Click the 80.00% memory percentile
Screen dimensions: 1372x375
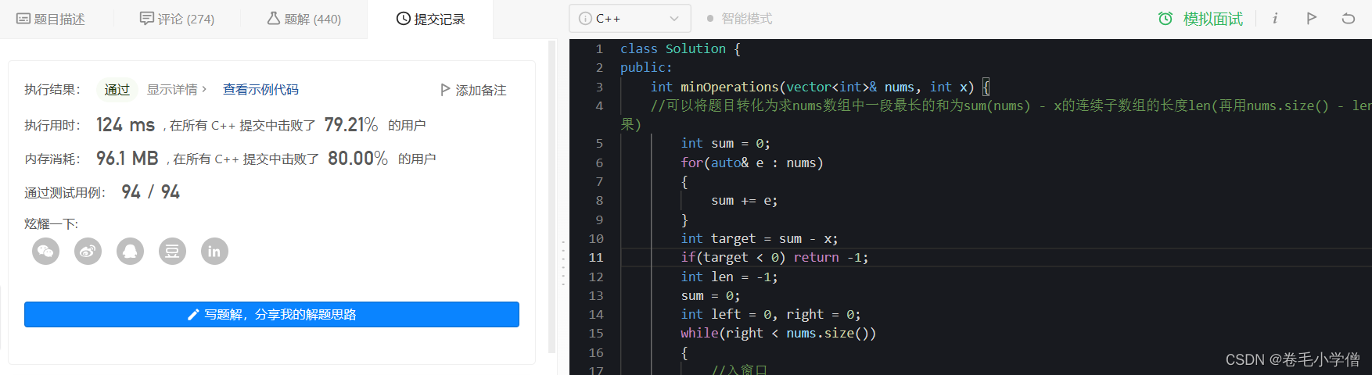click(357, 159)
